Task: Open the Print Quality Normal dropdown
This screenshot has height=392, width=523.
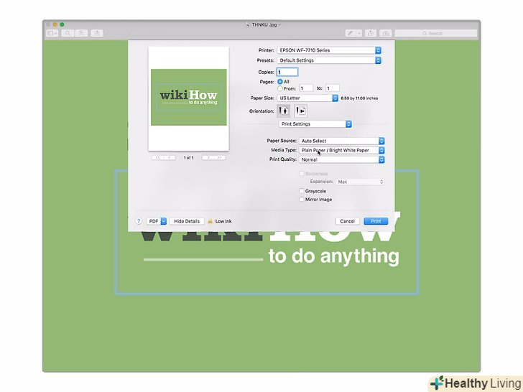Action: [x=342, y=159]
